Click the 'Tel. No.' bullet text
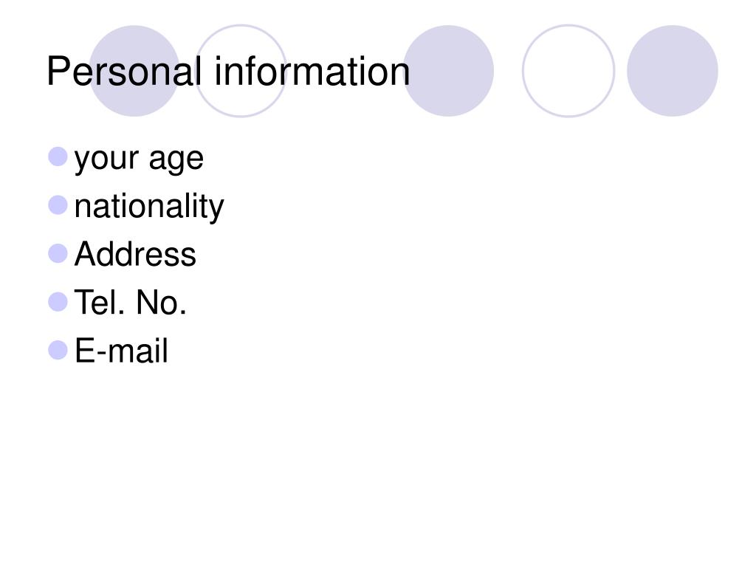Viewport: 756px width, 567px height. 130,302
